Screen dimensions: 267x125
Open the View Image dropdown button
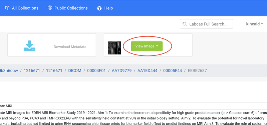(147, 46)
